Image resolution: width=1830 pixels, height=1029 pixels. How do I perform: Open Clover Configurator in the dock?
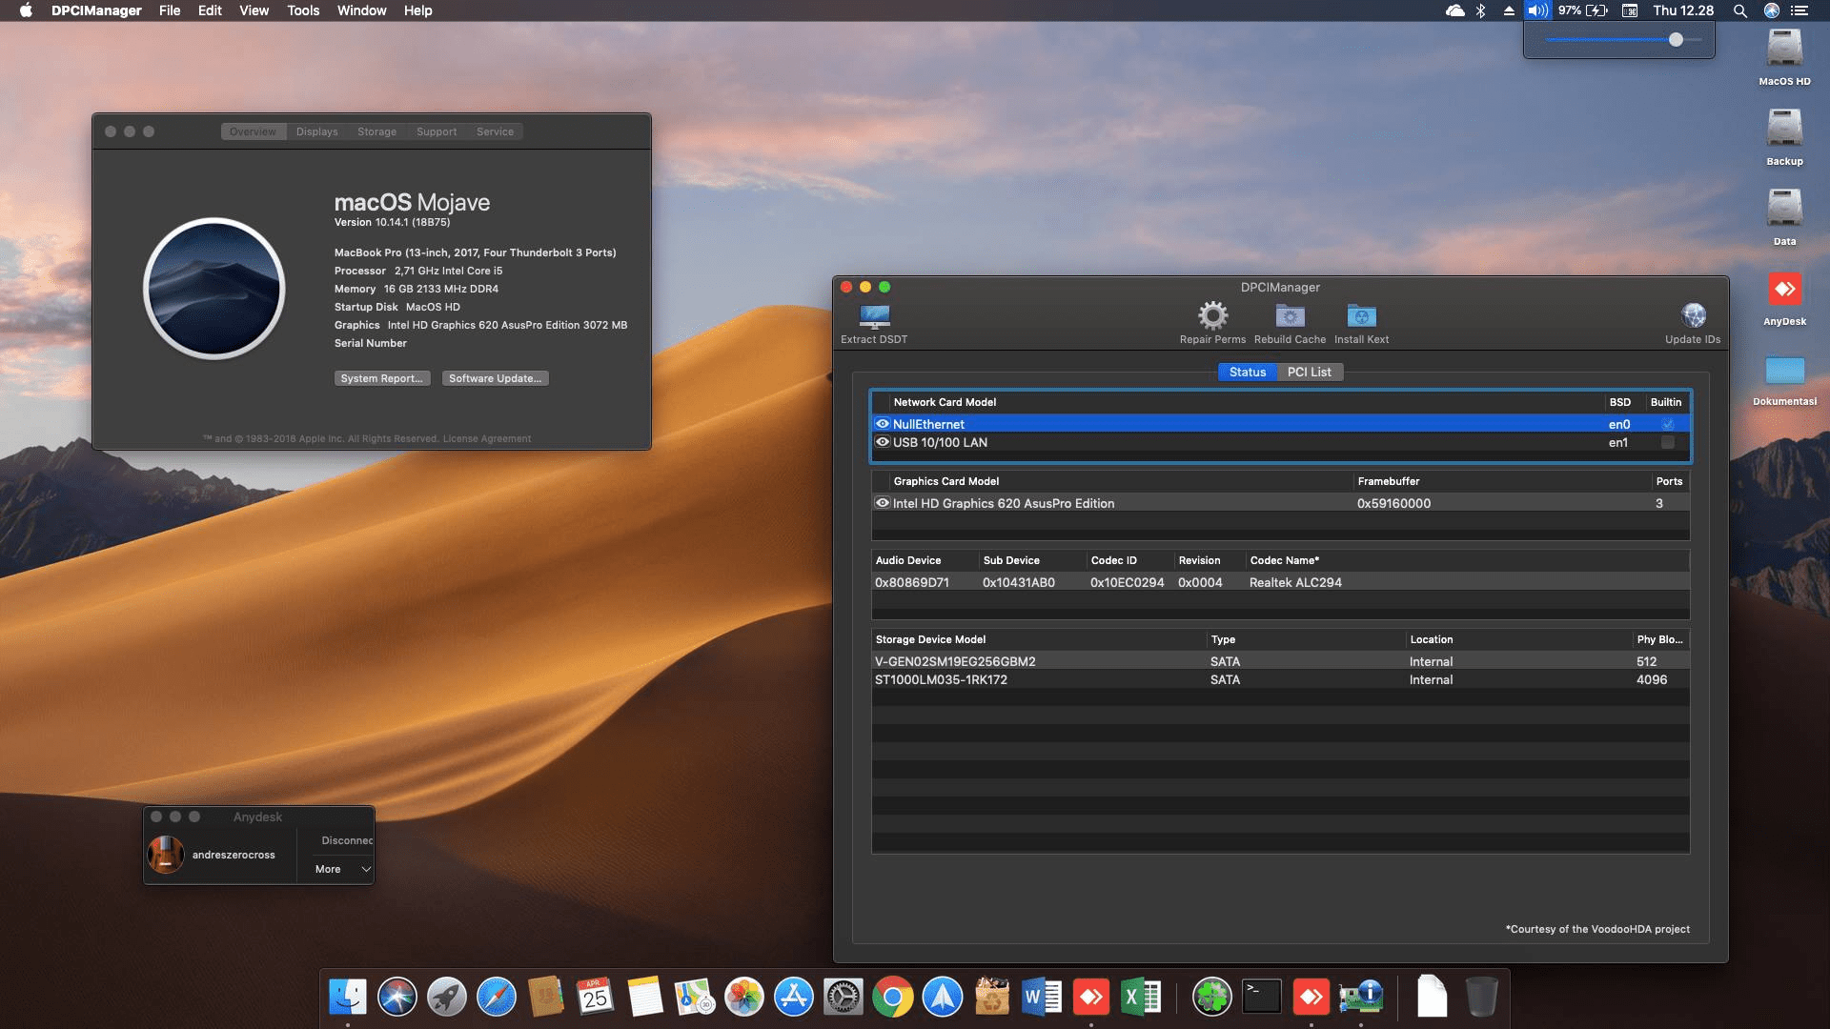(1212, 998)
